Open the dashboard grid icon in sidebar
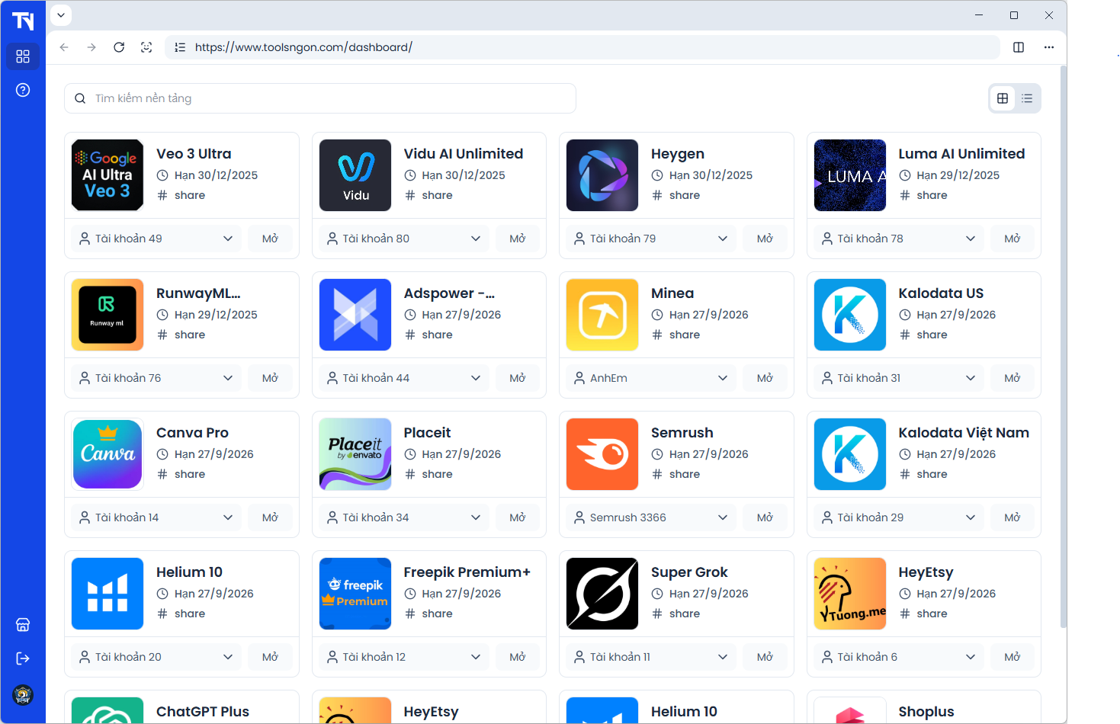The width and height of the screenshot is (1120, 724). pyautogui.click(x=23, y=56)
